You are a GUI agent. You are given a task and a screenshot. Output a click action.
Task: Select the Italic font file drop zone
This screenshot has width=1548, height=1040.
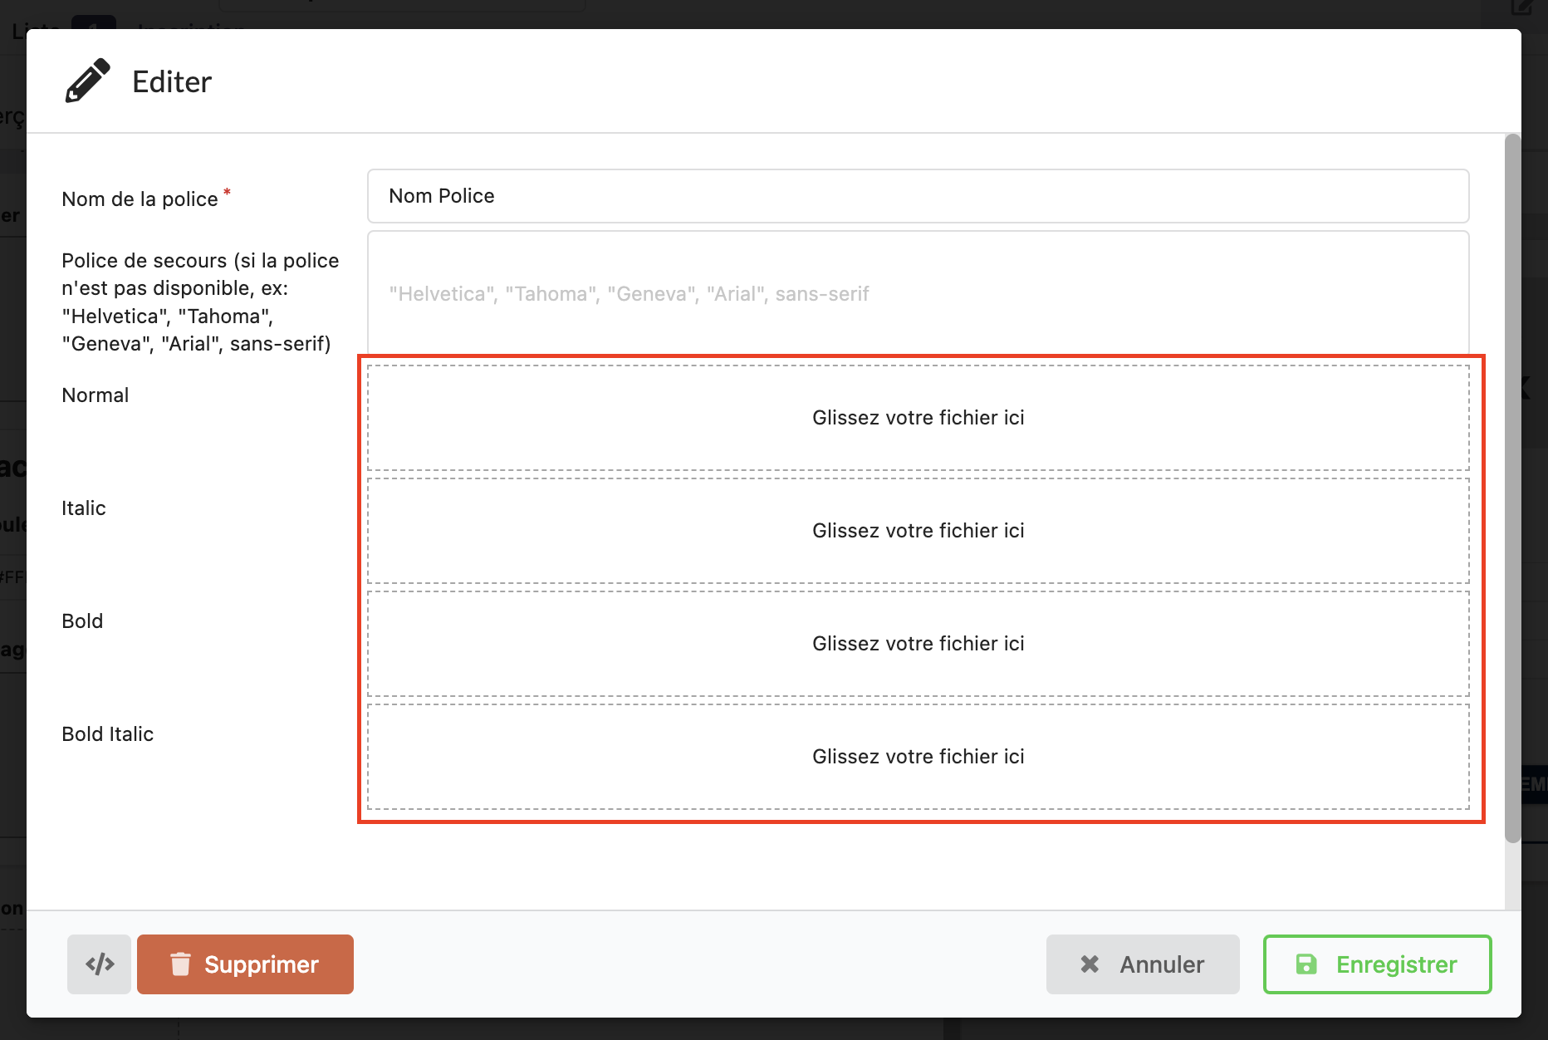coord(918,531)
